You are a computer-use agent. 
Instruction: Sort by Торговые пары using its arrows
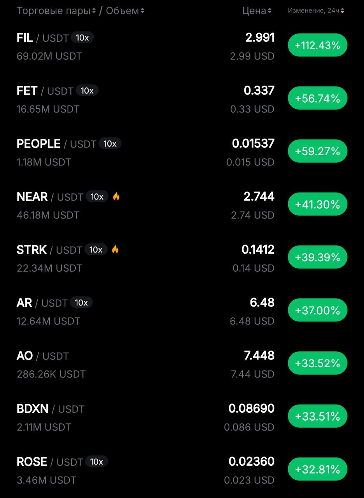(94, 11)
